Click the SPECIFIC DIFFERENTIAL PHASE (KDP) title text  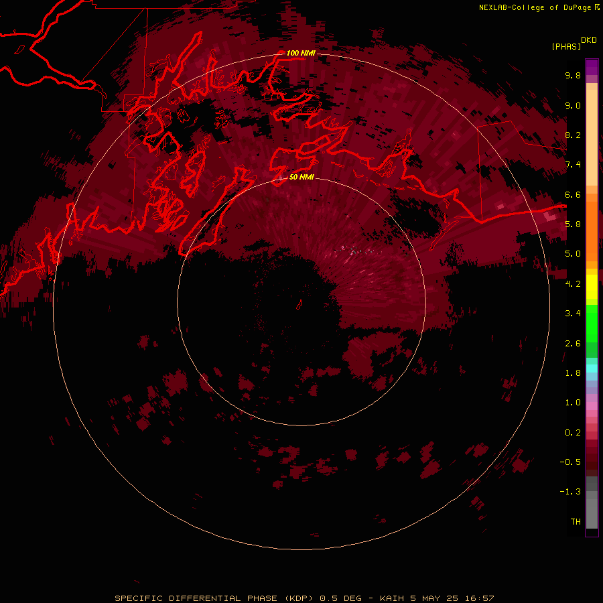214,598
